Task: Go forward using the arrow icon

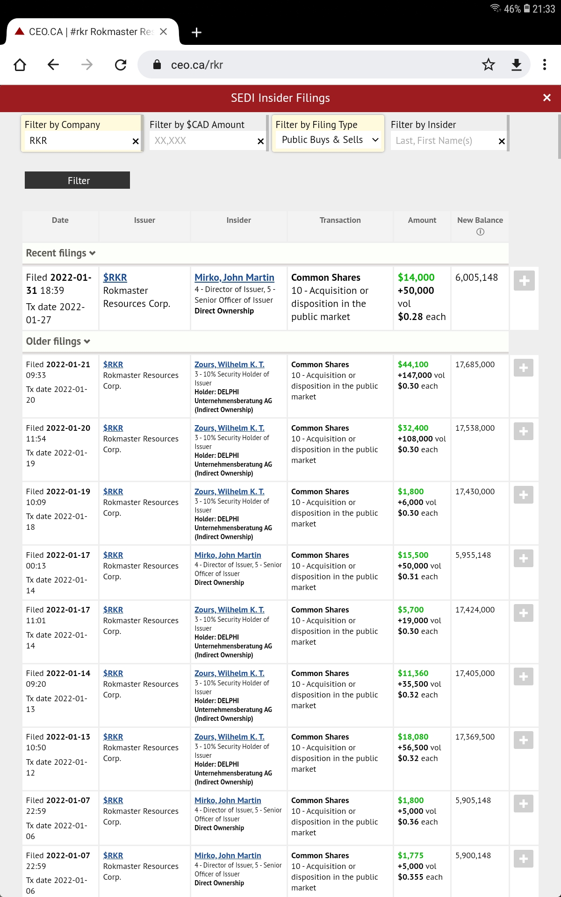Action: [87, 64]
